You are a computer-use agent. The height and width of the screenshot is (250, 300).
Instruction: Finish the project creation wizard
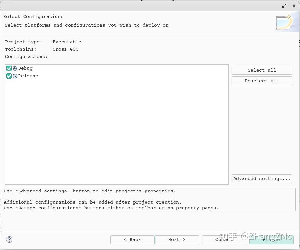[x=271, y=239]
